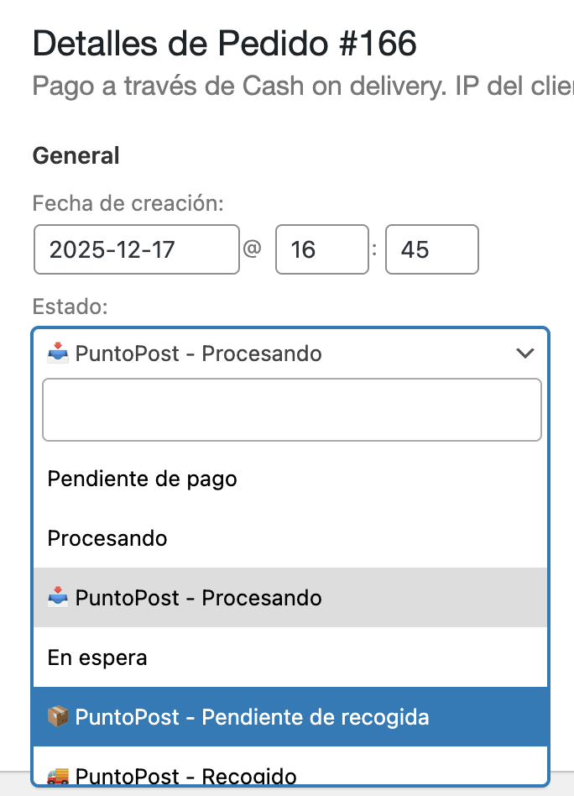Click the creation date field showing 2025-12-17

pos(136,249)
